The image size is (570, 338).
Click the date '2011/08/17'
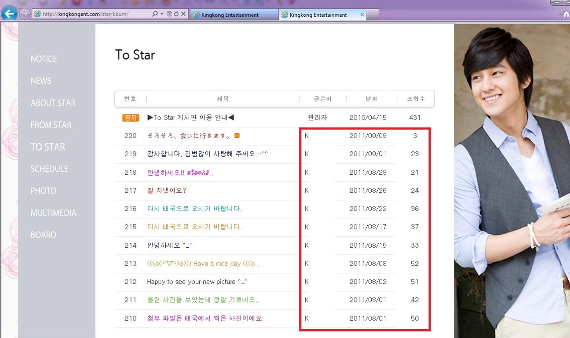click(368, 227)
